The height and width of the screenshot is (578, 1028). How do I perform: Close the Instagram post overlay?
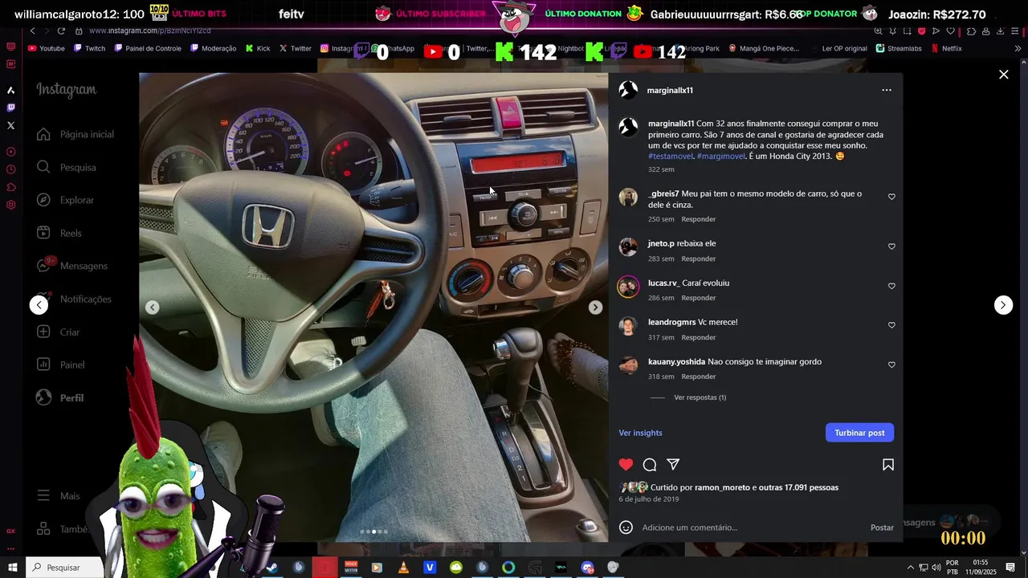click(x=1003, y=75)
